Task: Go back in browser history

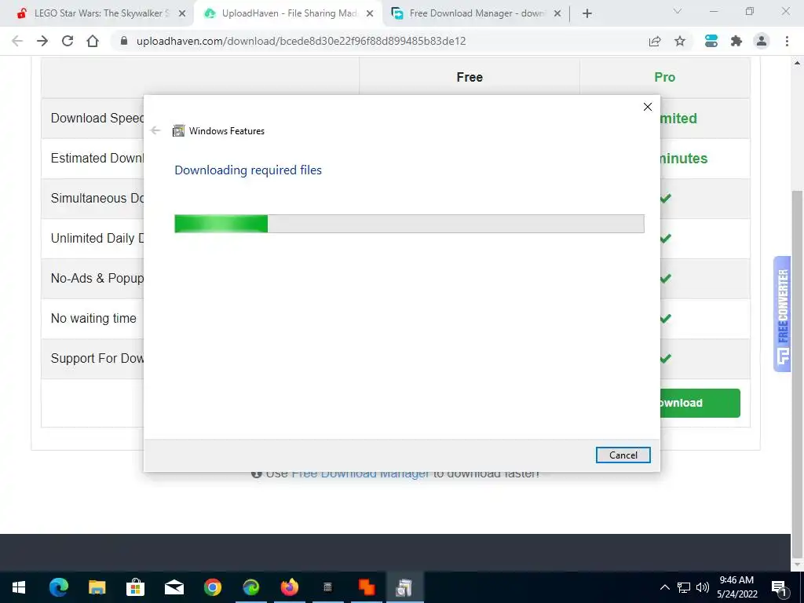Action: click(17, 41)
